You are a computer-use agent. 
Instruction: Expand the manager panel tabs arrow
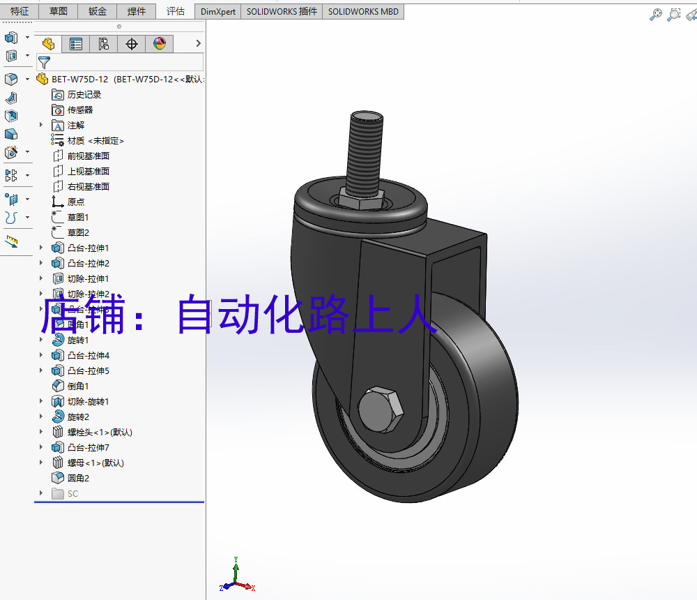[198, 43]
